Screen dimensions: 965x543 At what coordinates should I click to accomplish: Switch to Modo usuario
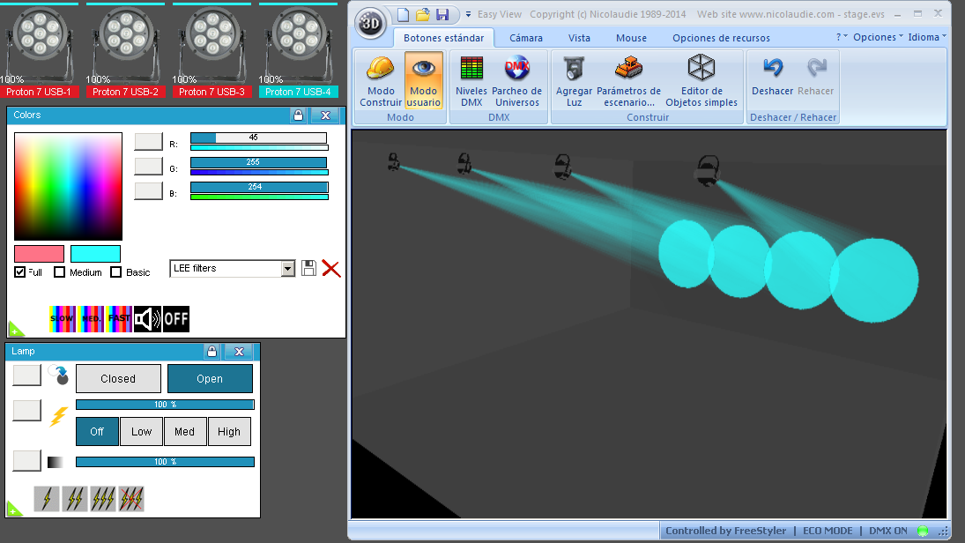point(423,81)
